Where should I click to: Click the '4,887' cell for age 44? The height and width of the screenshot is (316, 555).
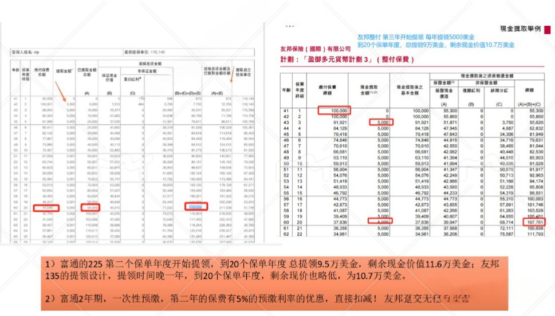click(507, 128)
